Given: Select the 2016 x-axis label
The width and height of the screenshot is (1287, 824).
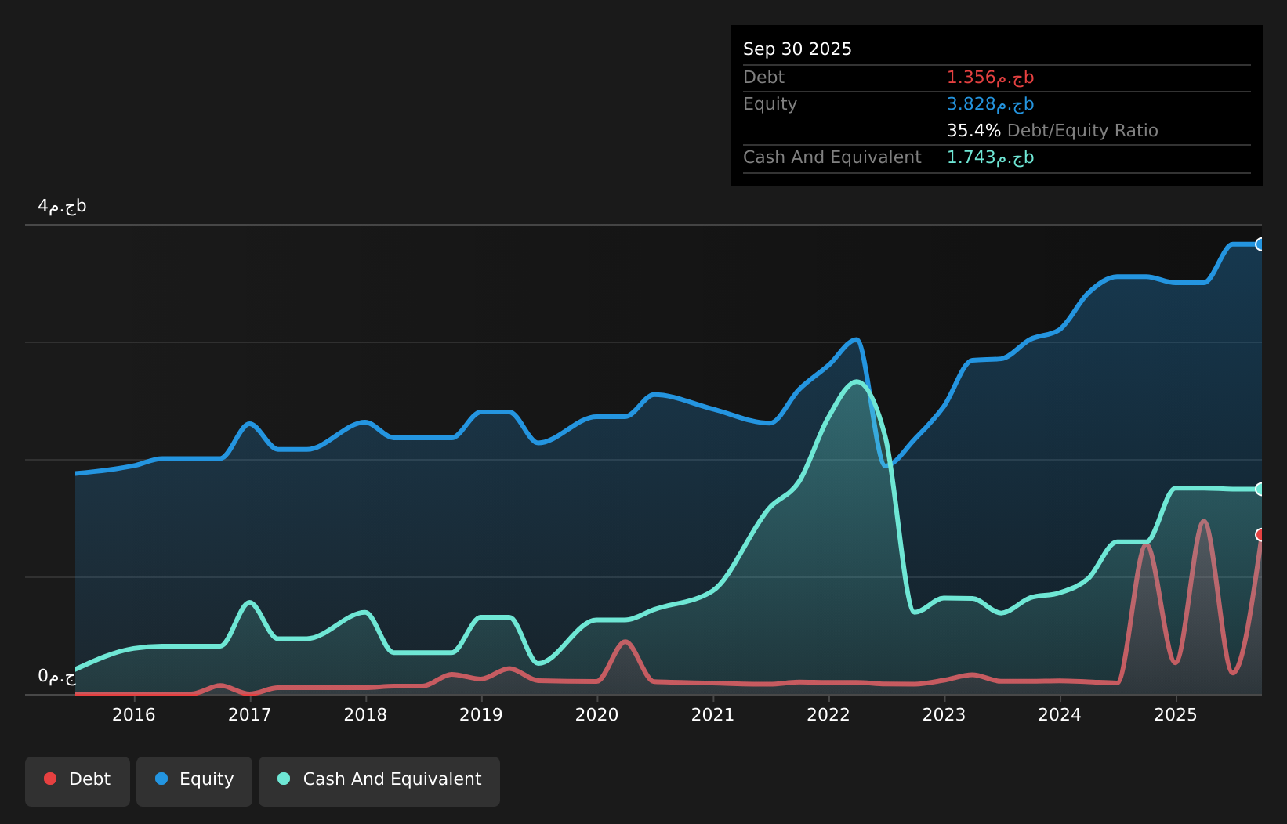Looking at the screenshot, I should pyautogui.click(x=134, y=715).
